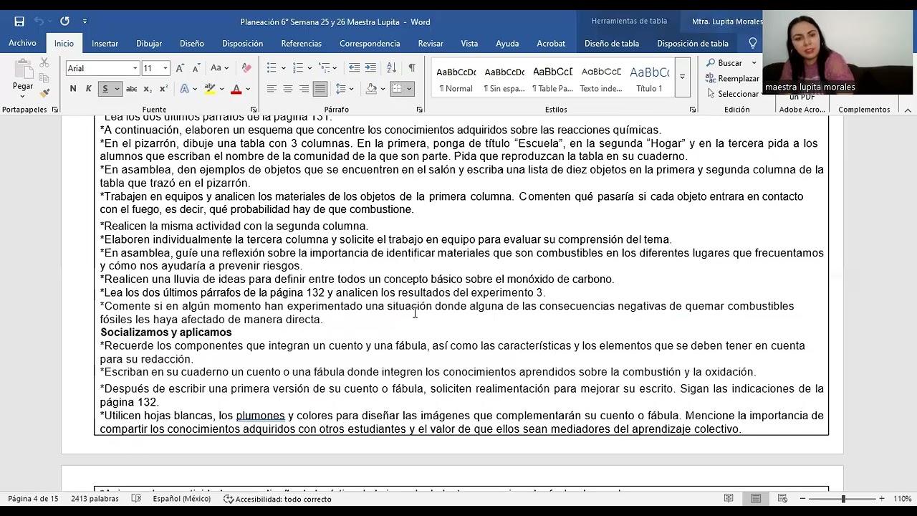917x516 pixels.
Task: Open the font name dropdown (Arial)
Action: pos(135,68)
